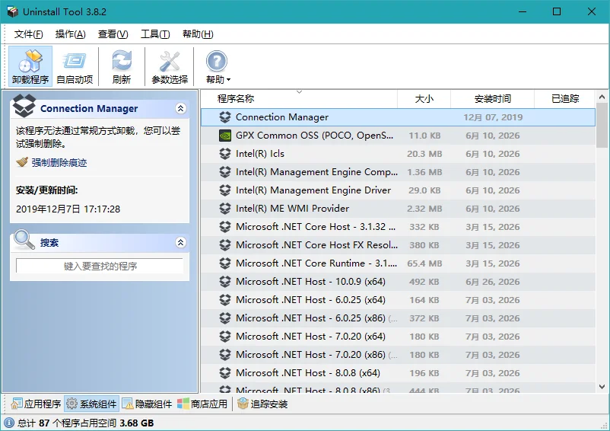The width and height of the screenshot is (610, 431).
Task: Open the 操作(A) menu
Action: (x=70, y=34)
